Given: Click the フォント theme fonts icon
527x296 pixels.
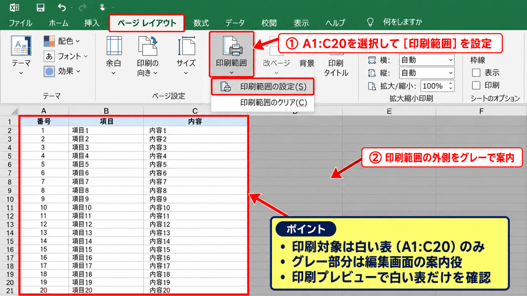Looking at the screenshot, I should pos(49,56).
